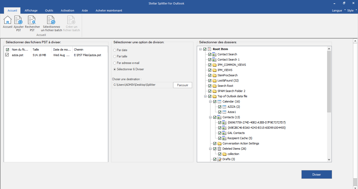Click the folder tree scroll-up arrow
358x189 pixels.
click(x=329, y=48)
